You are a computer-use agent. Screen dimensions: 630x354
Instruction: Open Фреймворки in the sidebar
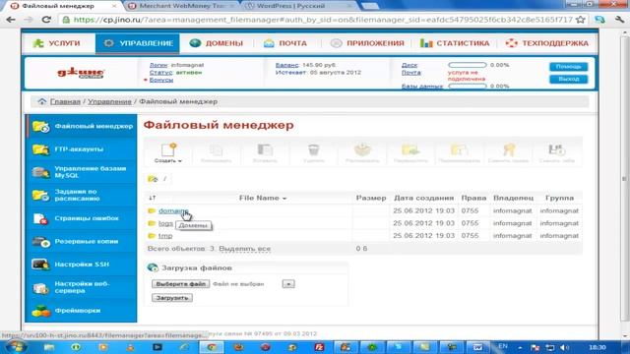tap(82, 311)
